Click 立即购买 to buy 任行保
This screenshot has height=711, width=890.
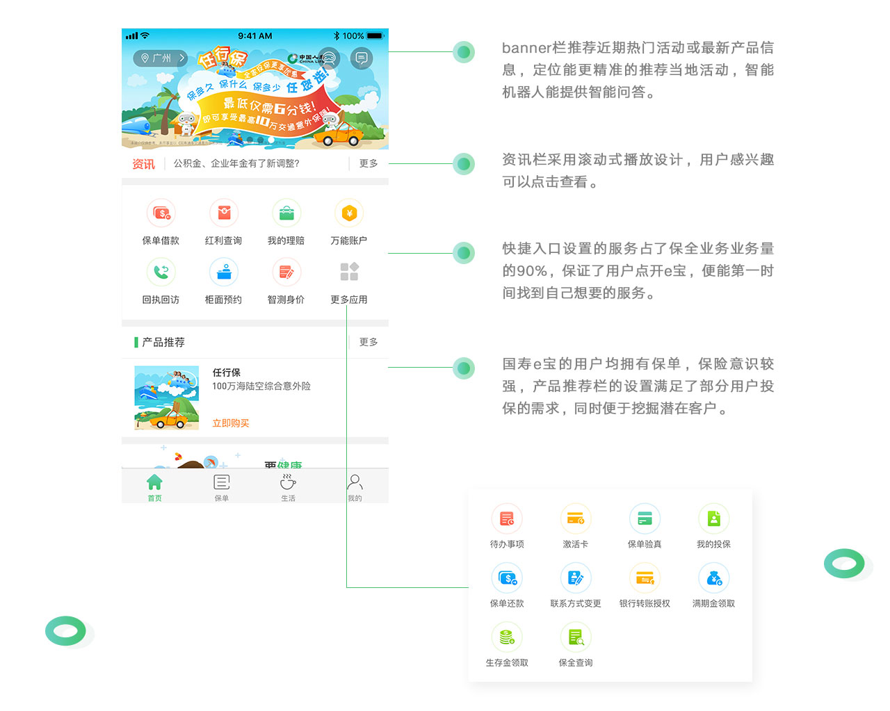230,423
